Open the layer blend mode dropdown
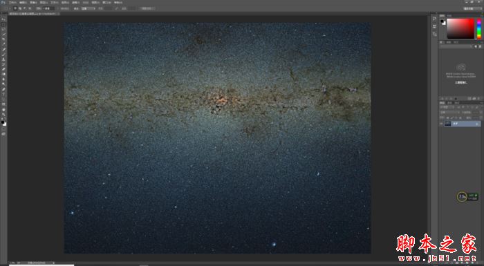This screenshot has width=484, height=266. 450,113
